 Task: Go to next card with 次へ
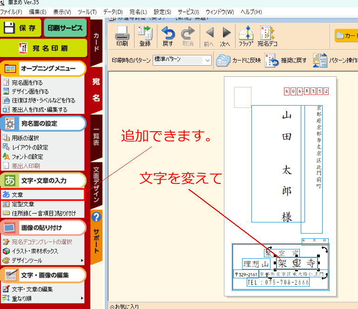click(225, 36)
